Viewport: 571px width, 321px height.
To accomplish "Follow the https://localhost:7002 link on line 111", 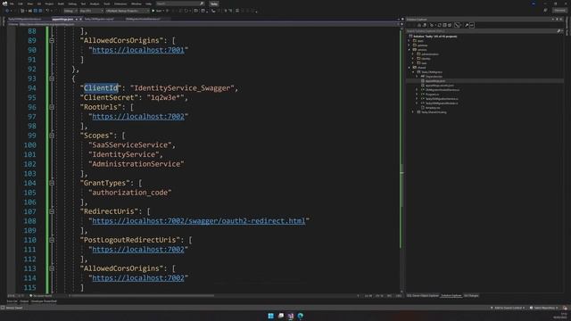I will (138, 250).
